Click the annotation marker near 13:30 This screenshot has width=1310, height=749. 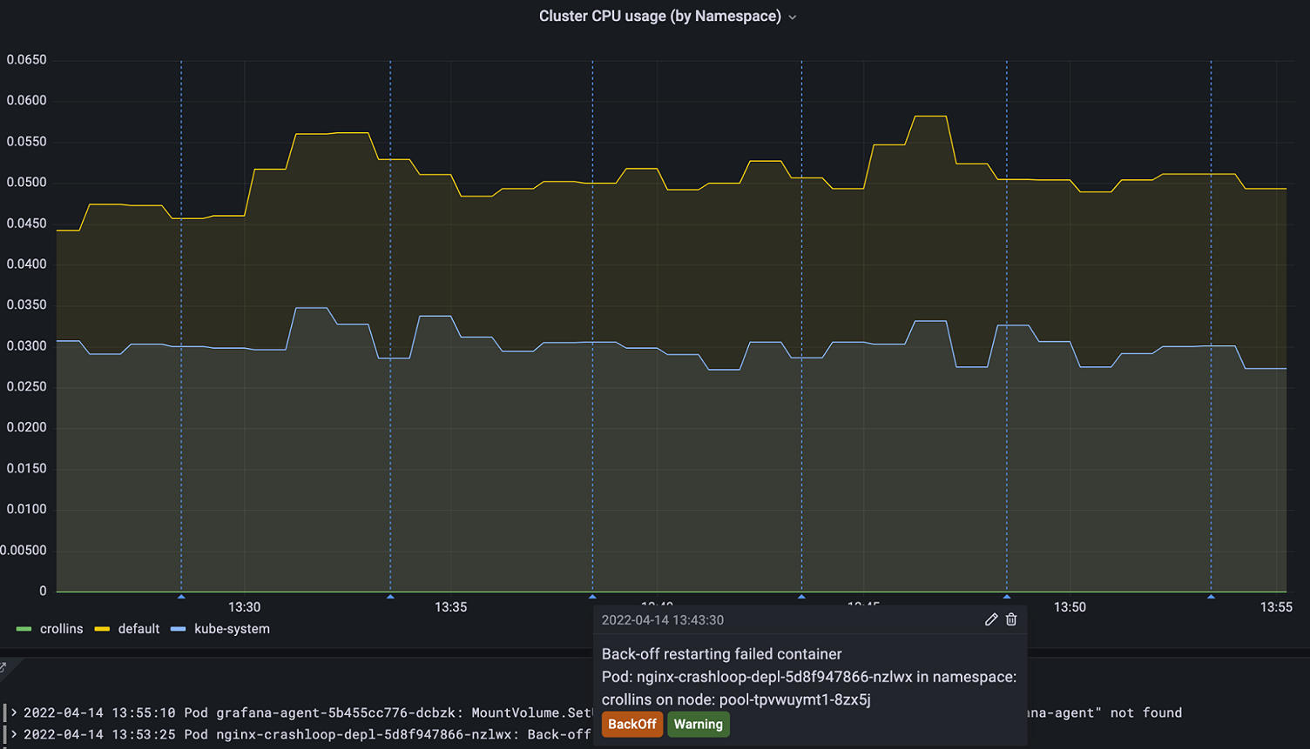[180, 596]
